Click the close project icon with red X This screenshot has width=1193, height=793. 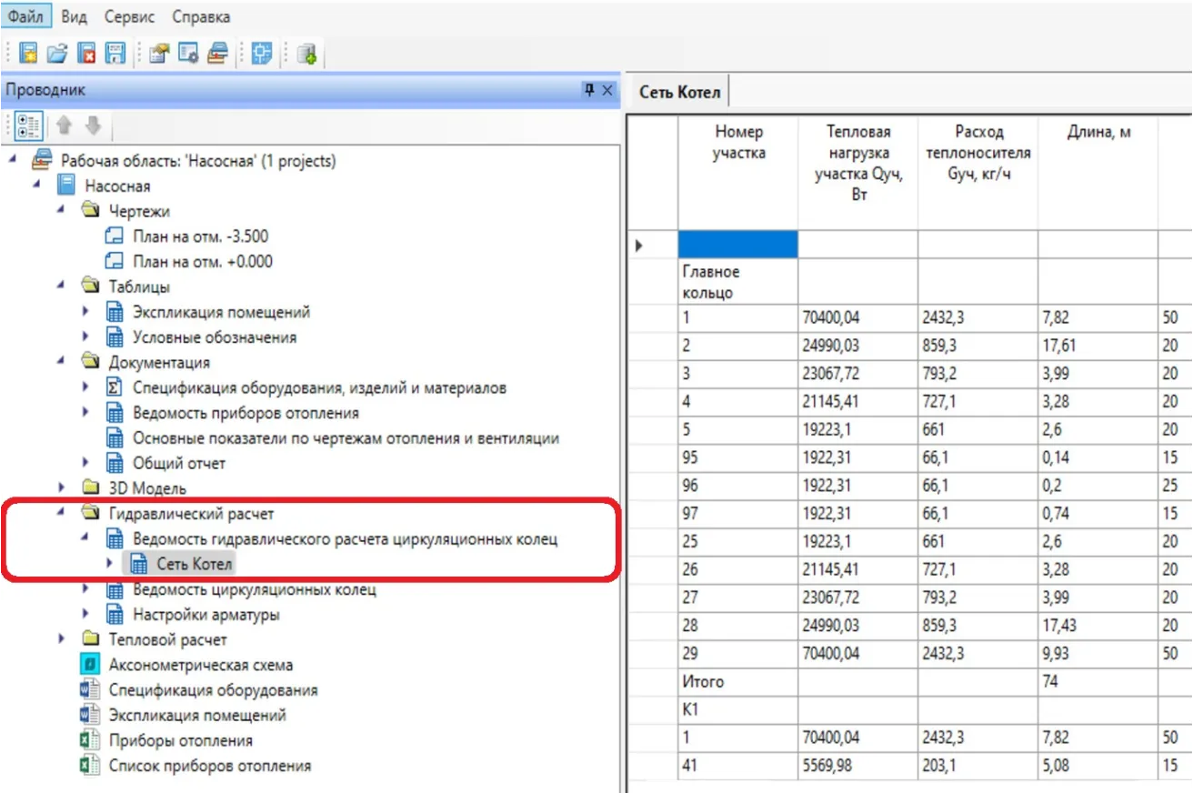pyautogui.click(x=86, y=54)
